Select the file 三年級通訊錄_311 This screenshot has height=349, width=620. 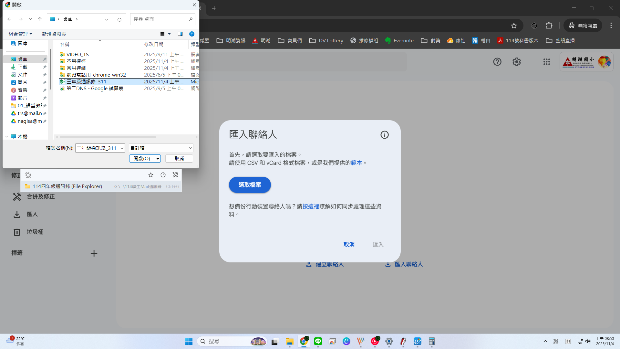[86, 82]
